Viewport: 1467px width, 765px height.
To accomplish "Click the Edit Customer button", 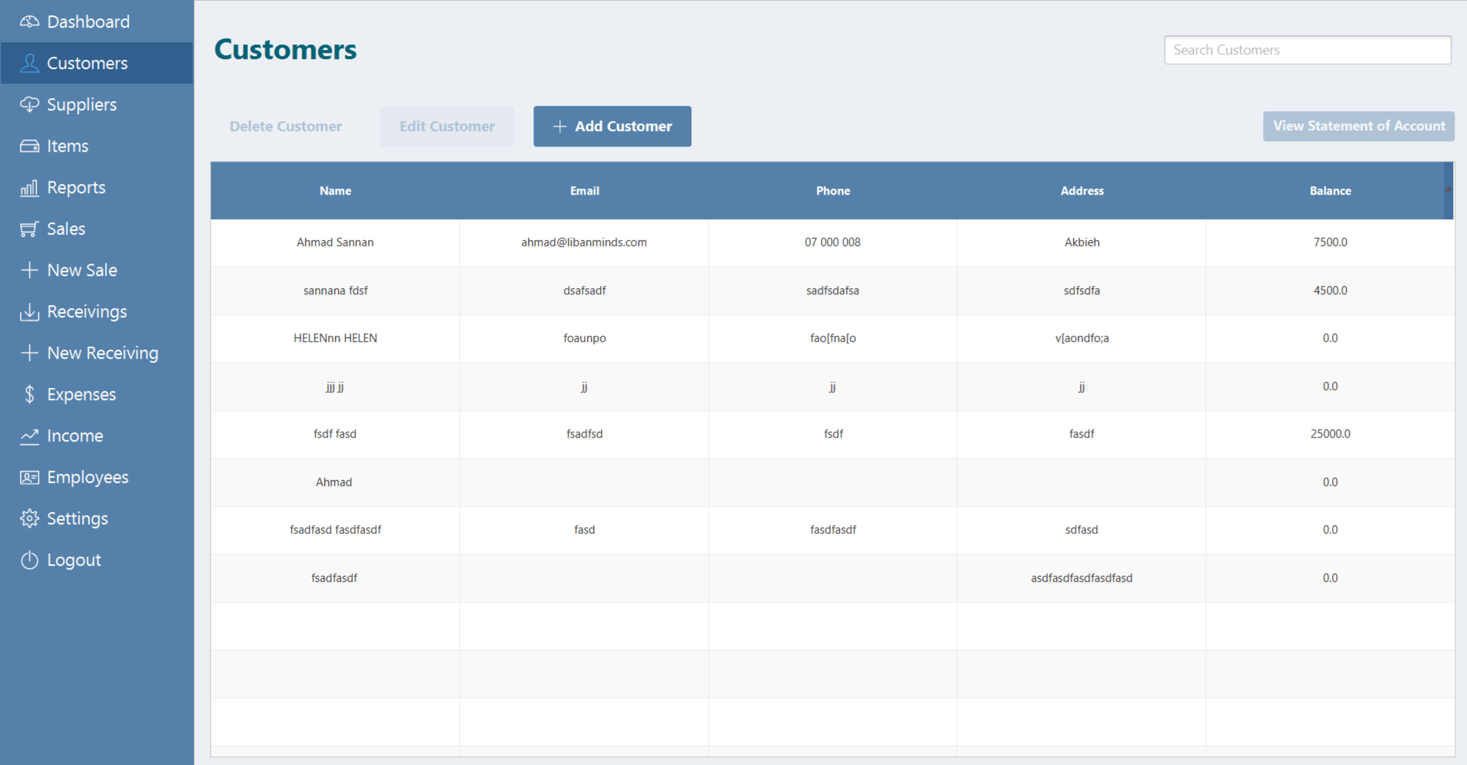I will 447,126.
